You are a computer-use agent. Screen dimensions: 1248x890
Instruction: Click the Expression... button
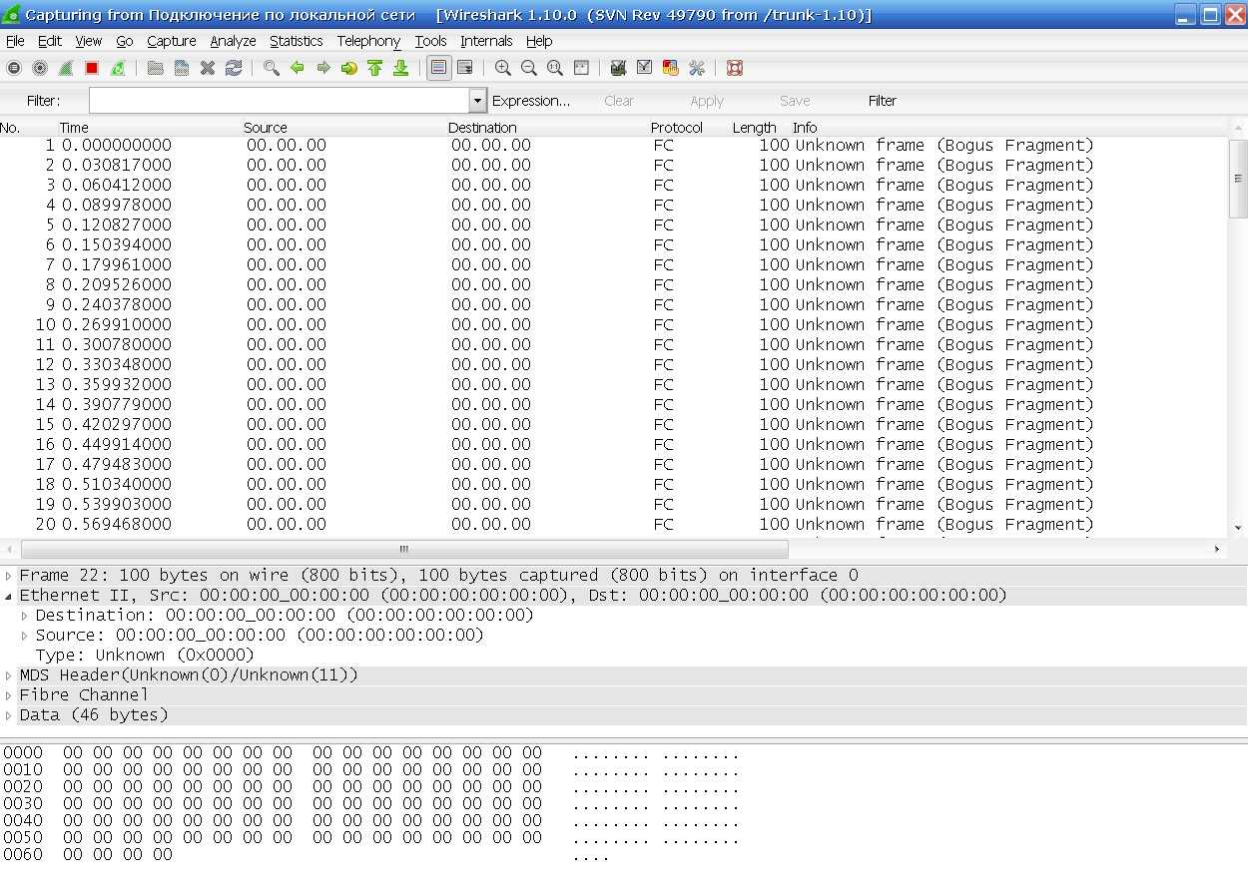tap(531, 101)
